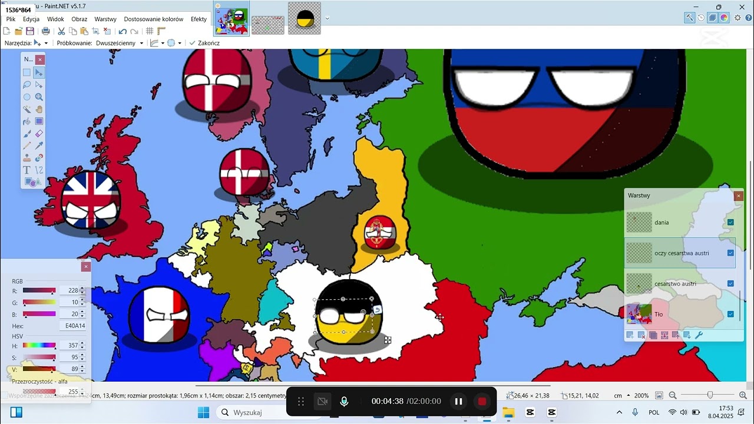Toggle the Tools window icon top-right
The height and width of the screenshot is (424, 754).
click(x=689, y=18)
